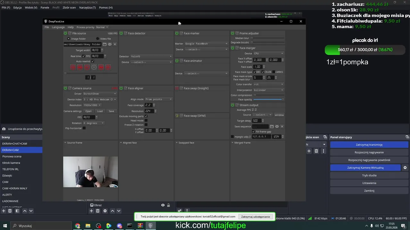Click the Camera settings Load button
The width and height of the screenshot is (410, 230).
tap(100, 111)
